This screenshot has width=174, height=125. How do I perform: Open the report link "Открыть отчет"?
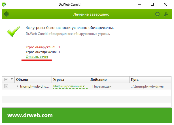pos(37,57)
